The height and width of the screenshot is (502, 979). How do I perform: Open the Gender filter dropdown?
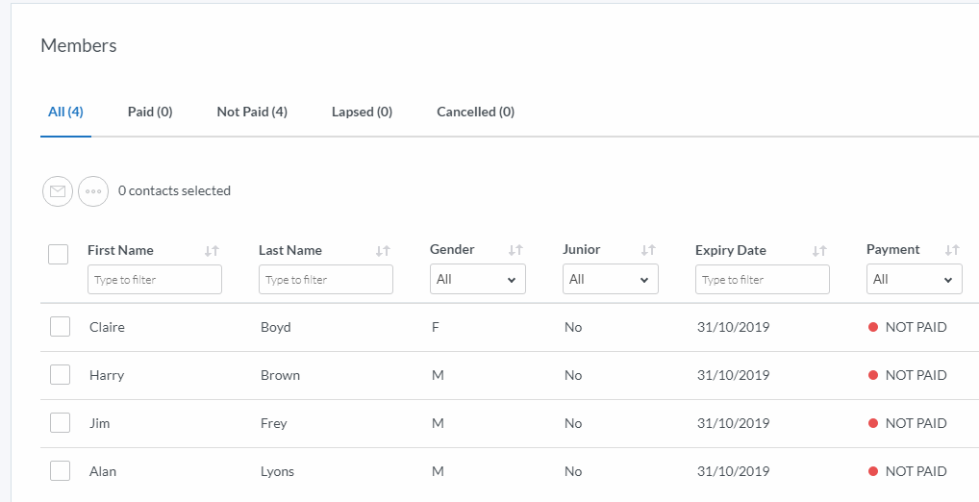477,280
